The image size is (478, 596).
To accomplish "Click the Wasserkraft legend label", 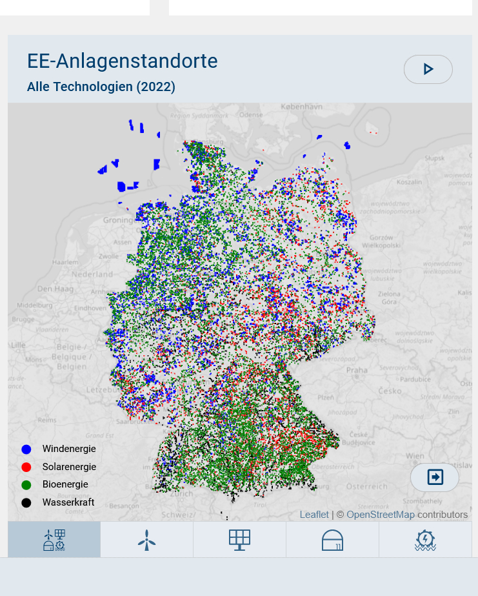I will 68,502.
